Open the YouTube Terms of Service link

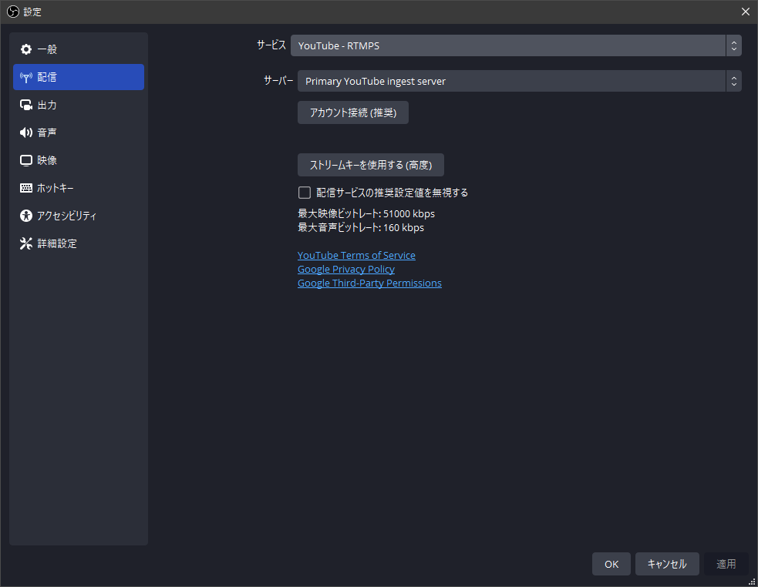click(356, 255)
